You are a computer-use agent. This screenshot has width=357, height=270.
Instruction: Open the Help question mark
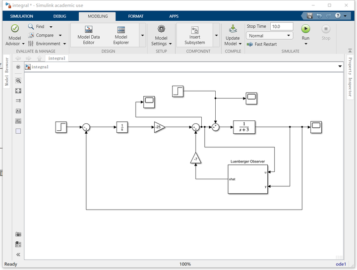(x=338, y=16)
